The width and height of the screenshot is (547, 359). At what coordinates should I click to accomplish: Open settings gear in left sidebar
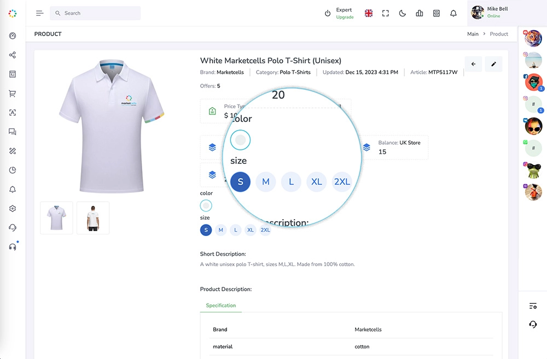coord(13,208)
